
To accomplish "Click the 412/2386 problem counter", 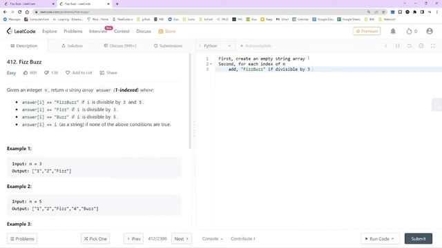I will click(157, 239).
